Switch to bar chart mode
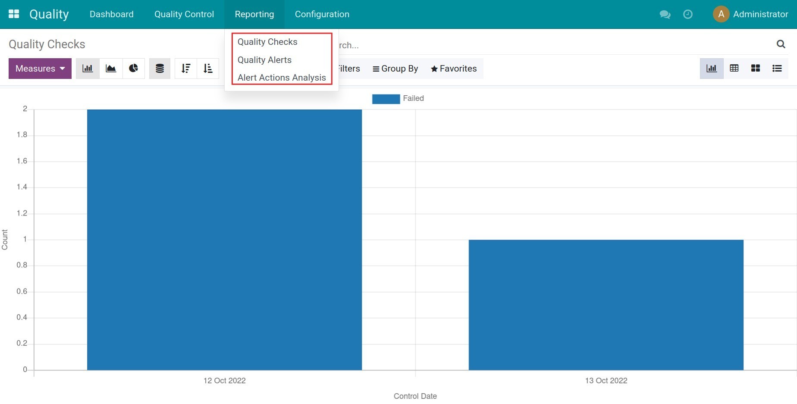797x404 pixels. tap(88, 69)
